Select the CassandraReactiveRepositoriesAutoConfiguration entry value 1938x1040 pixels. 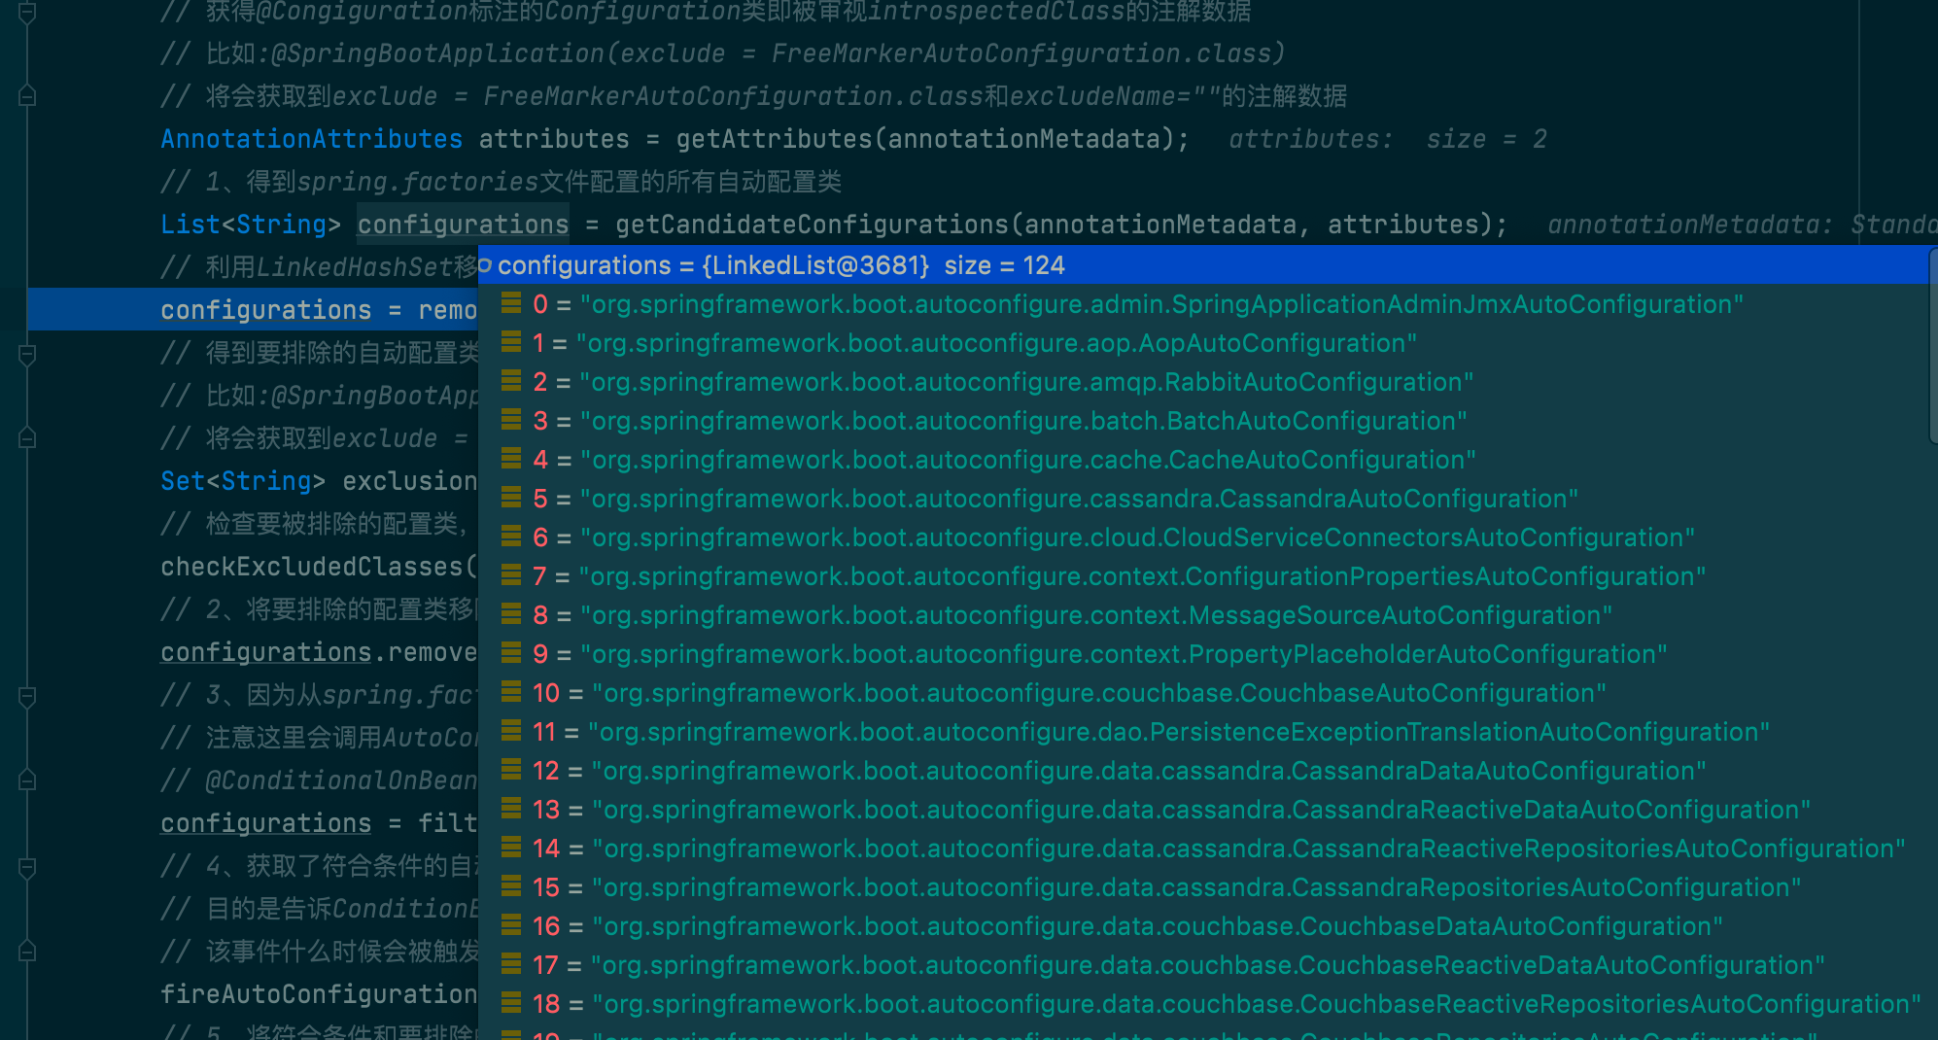pos(1249,849)
